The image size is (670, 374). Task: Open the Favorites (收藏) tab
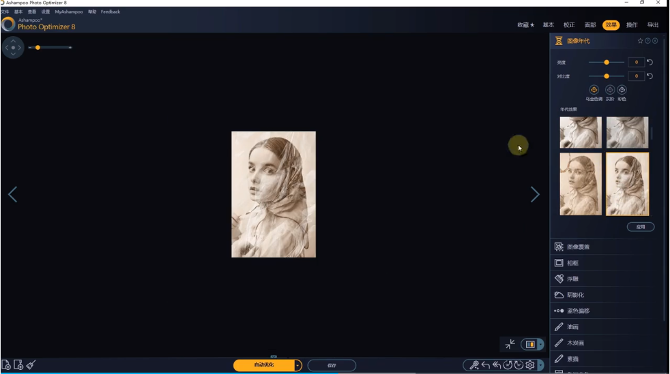pos(525,25)
